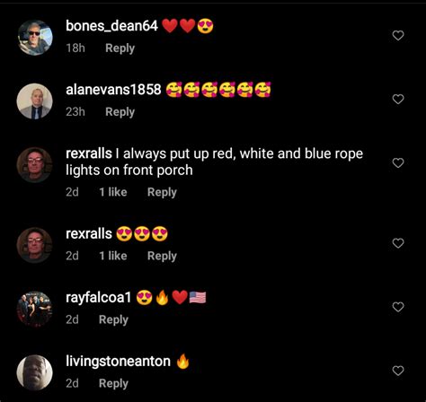This screenshot has height=402, width=426.
Task: Like rexralls' rope lights comment
Action: (x=398, y=163)
